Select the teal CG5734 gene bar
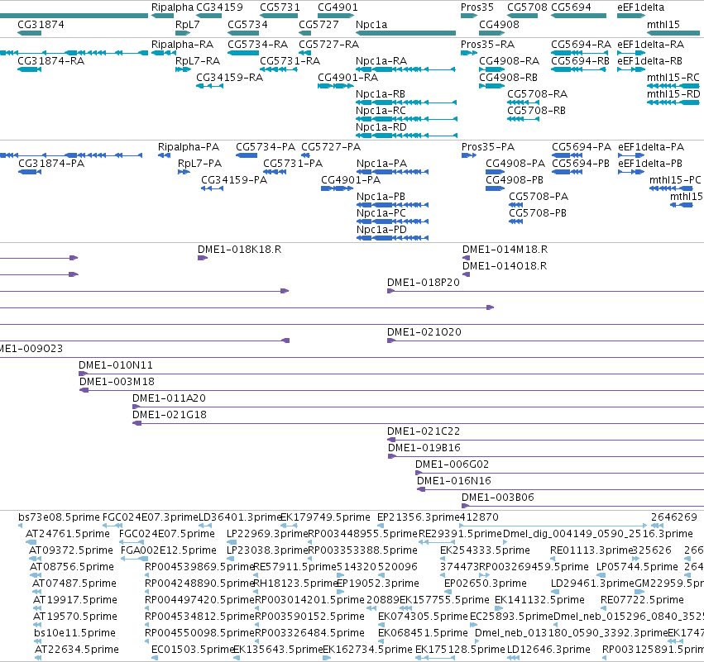The height and width of the screenshot is (662, 704). (242, 33)
